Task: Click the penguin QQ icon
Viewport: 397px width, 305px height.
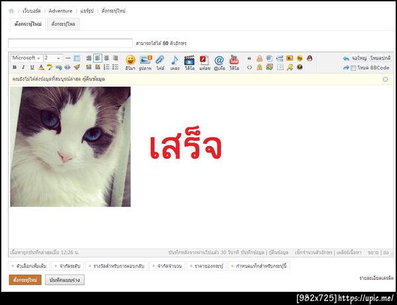Action: coord(310,58)
